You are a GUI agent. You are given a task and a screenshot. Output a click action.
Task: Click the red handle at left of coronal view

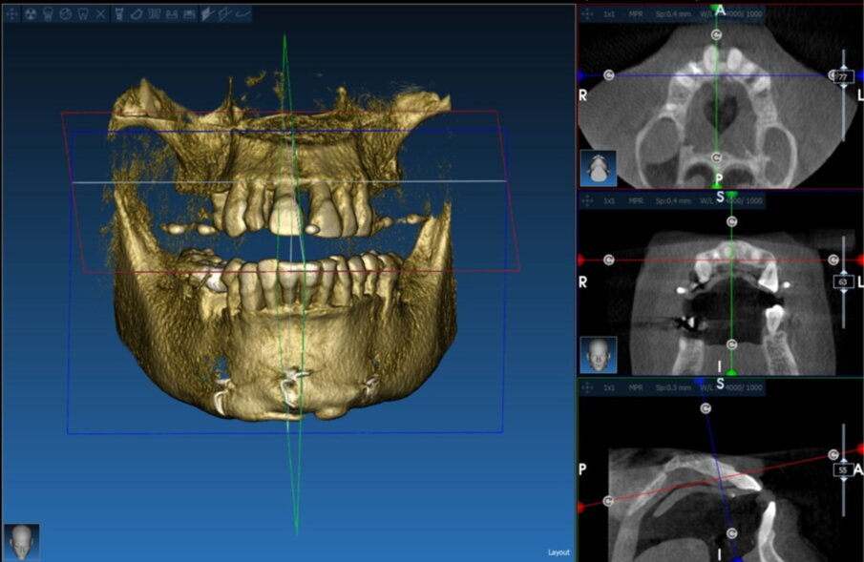582,260
